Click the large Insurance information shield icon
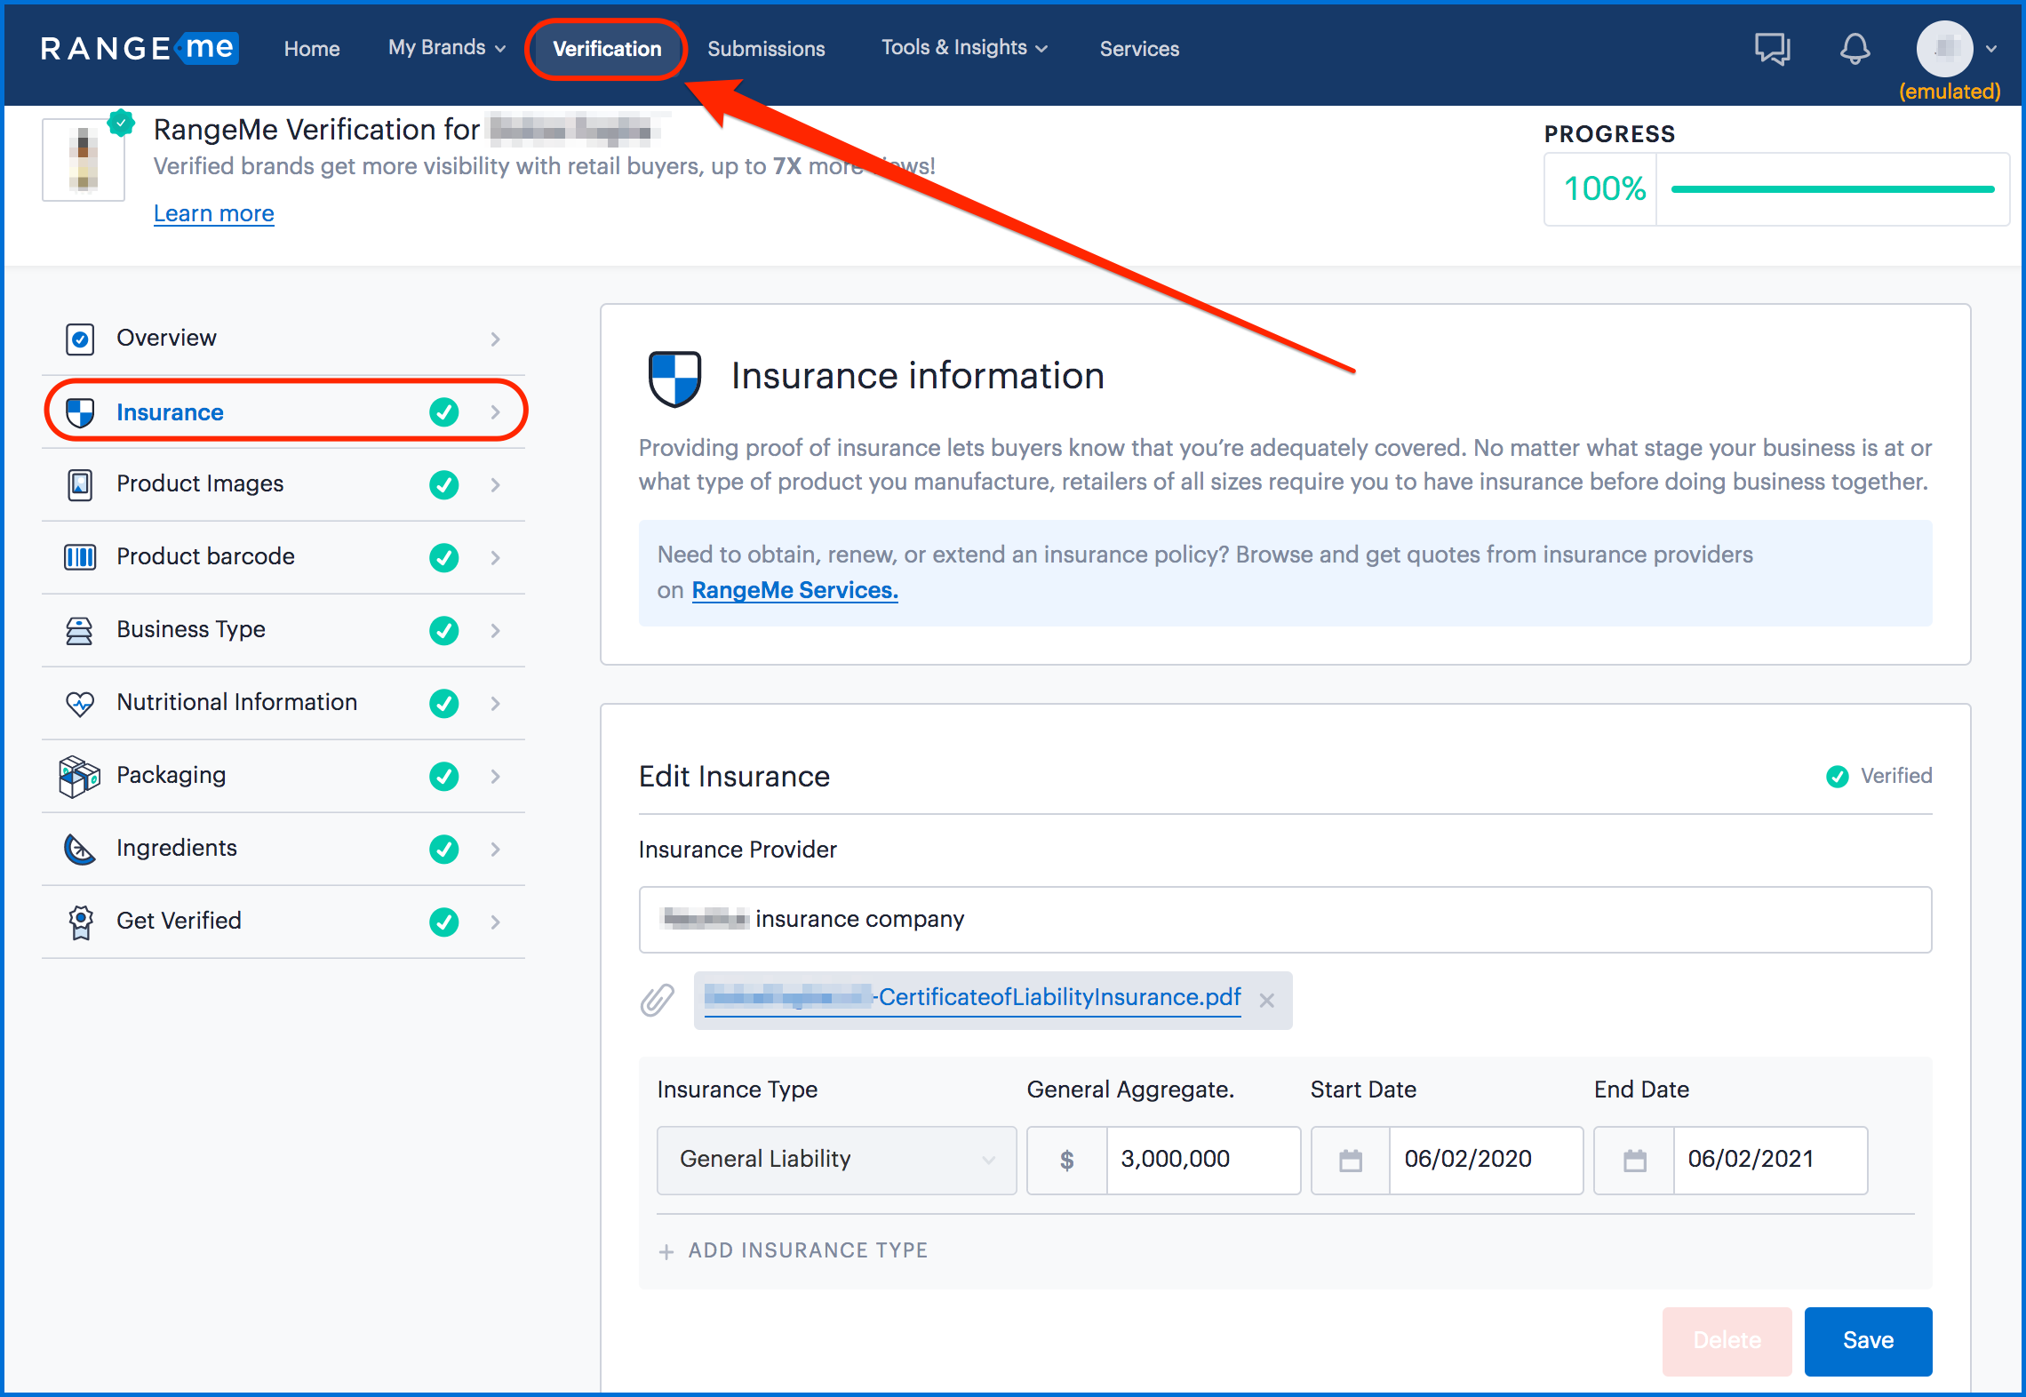Viewport: 2026px width, 1397px height. [675, 378]
